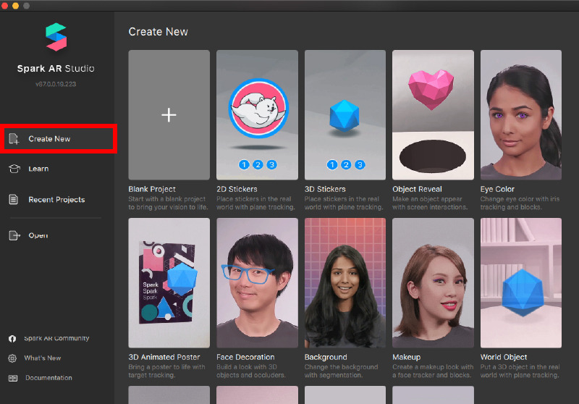This screenshot has width=579, height=404.
Task: Click the Background title text
Action: [x=326, y=357]
